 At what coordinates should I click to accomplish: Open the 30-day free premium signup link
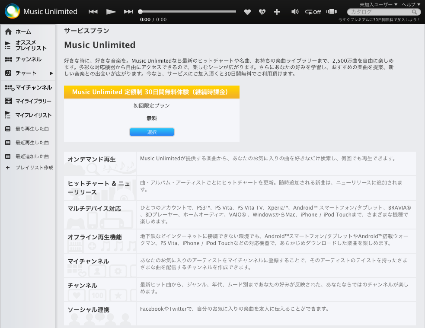pos(379,20)
